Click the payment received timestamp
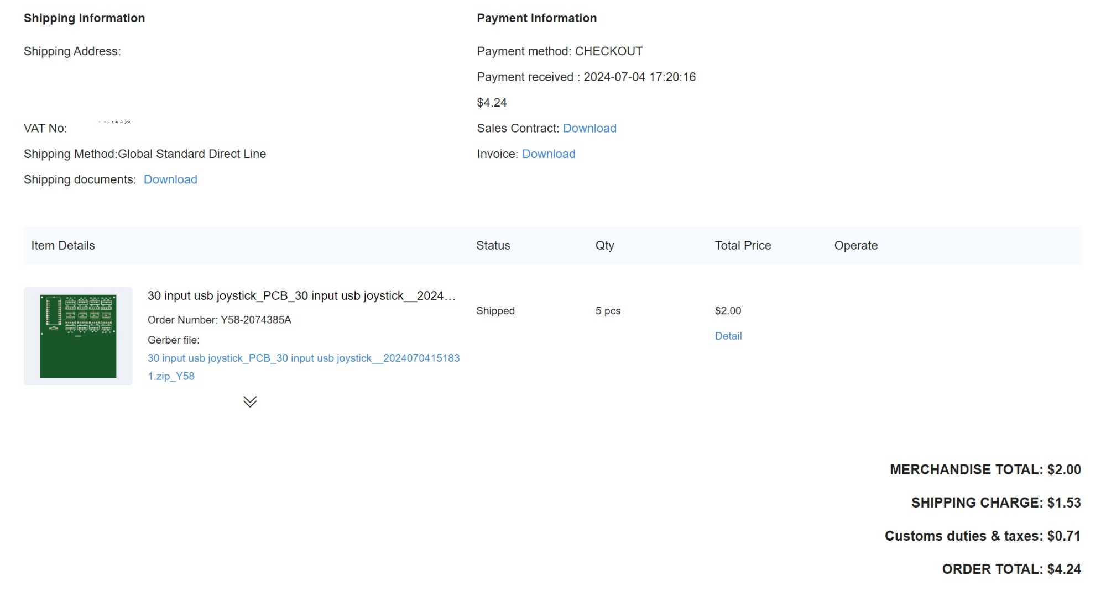Screen dimensions: 1106x597 click(639, 77)
